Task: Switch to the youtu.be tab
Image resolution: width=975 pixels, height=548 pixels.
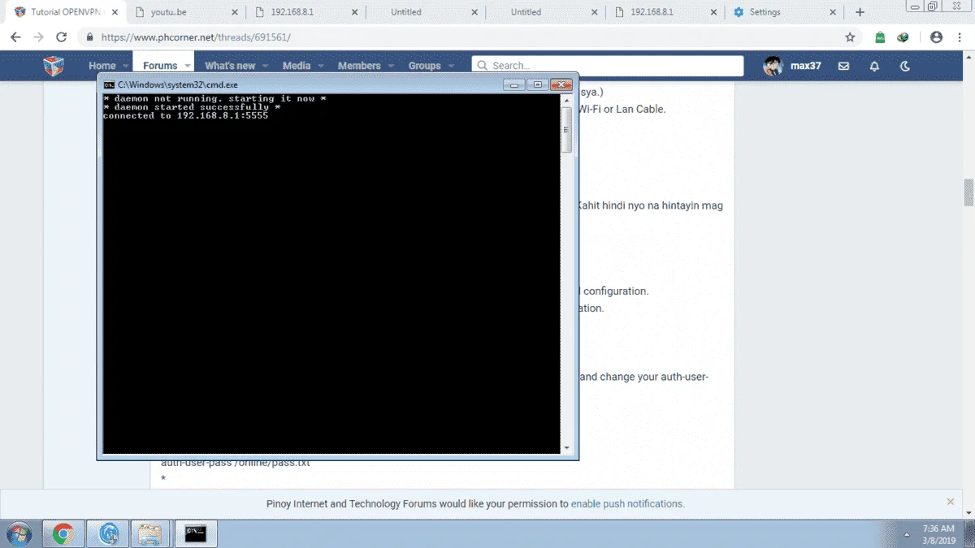Action: click(187, 12)
